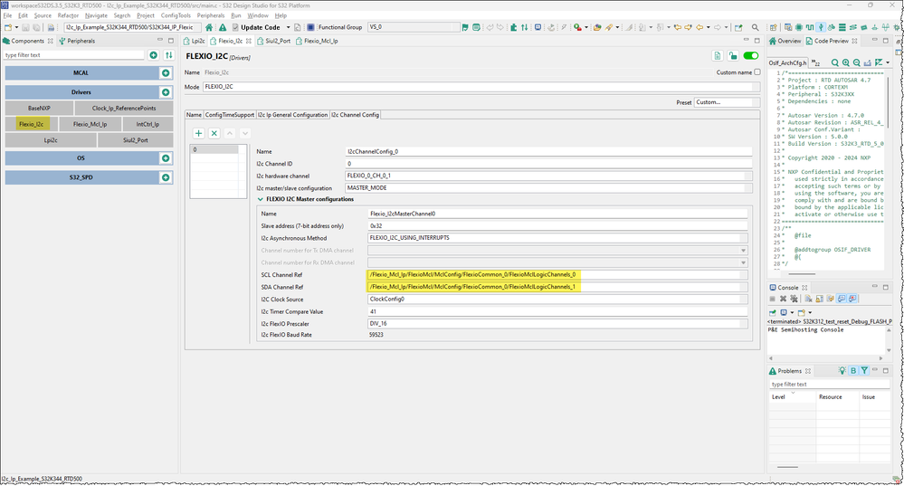Toggle the green FLEXIO_I2C enable switch
904x486 pixels.
click(751, 55)
